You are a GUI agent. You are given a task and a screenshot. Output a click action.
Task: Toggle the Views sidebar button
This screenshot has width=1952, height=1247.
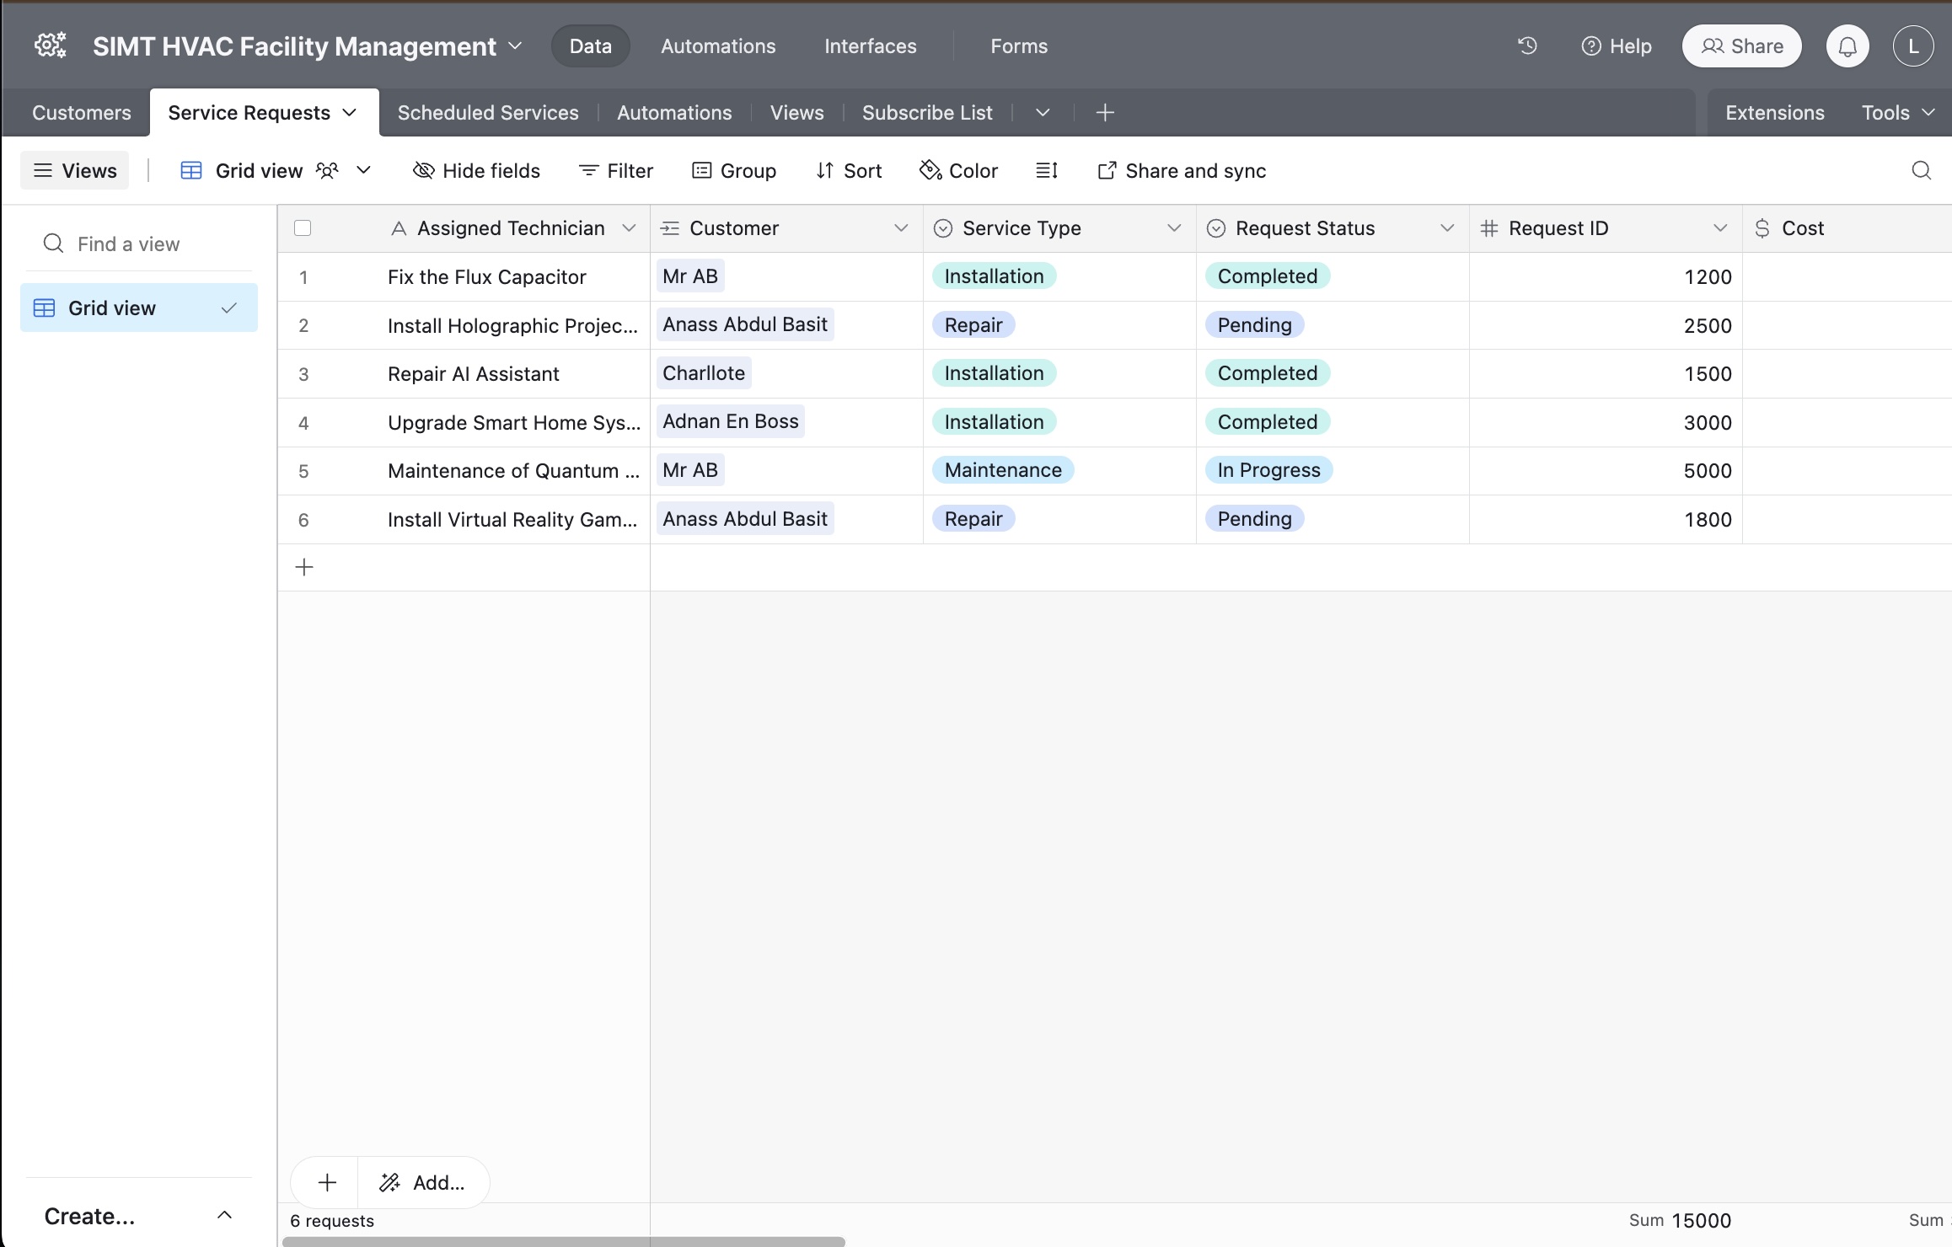point(75,170)
